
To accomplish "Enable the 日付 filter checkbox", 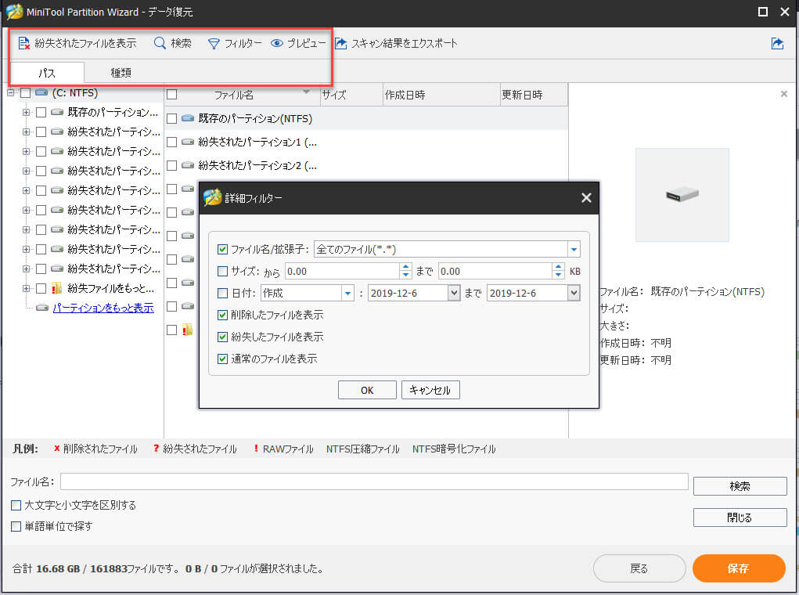I will click(222, 293).
